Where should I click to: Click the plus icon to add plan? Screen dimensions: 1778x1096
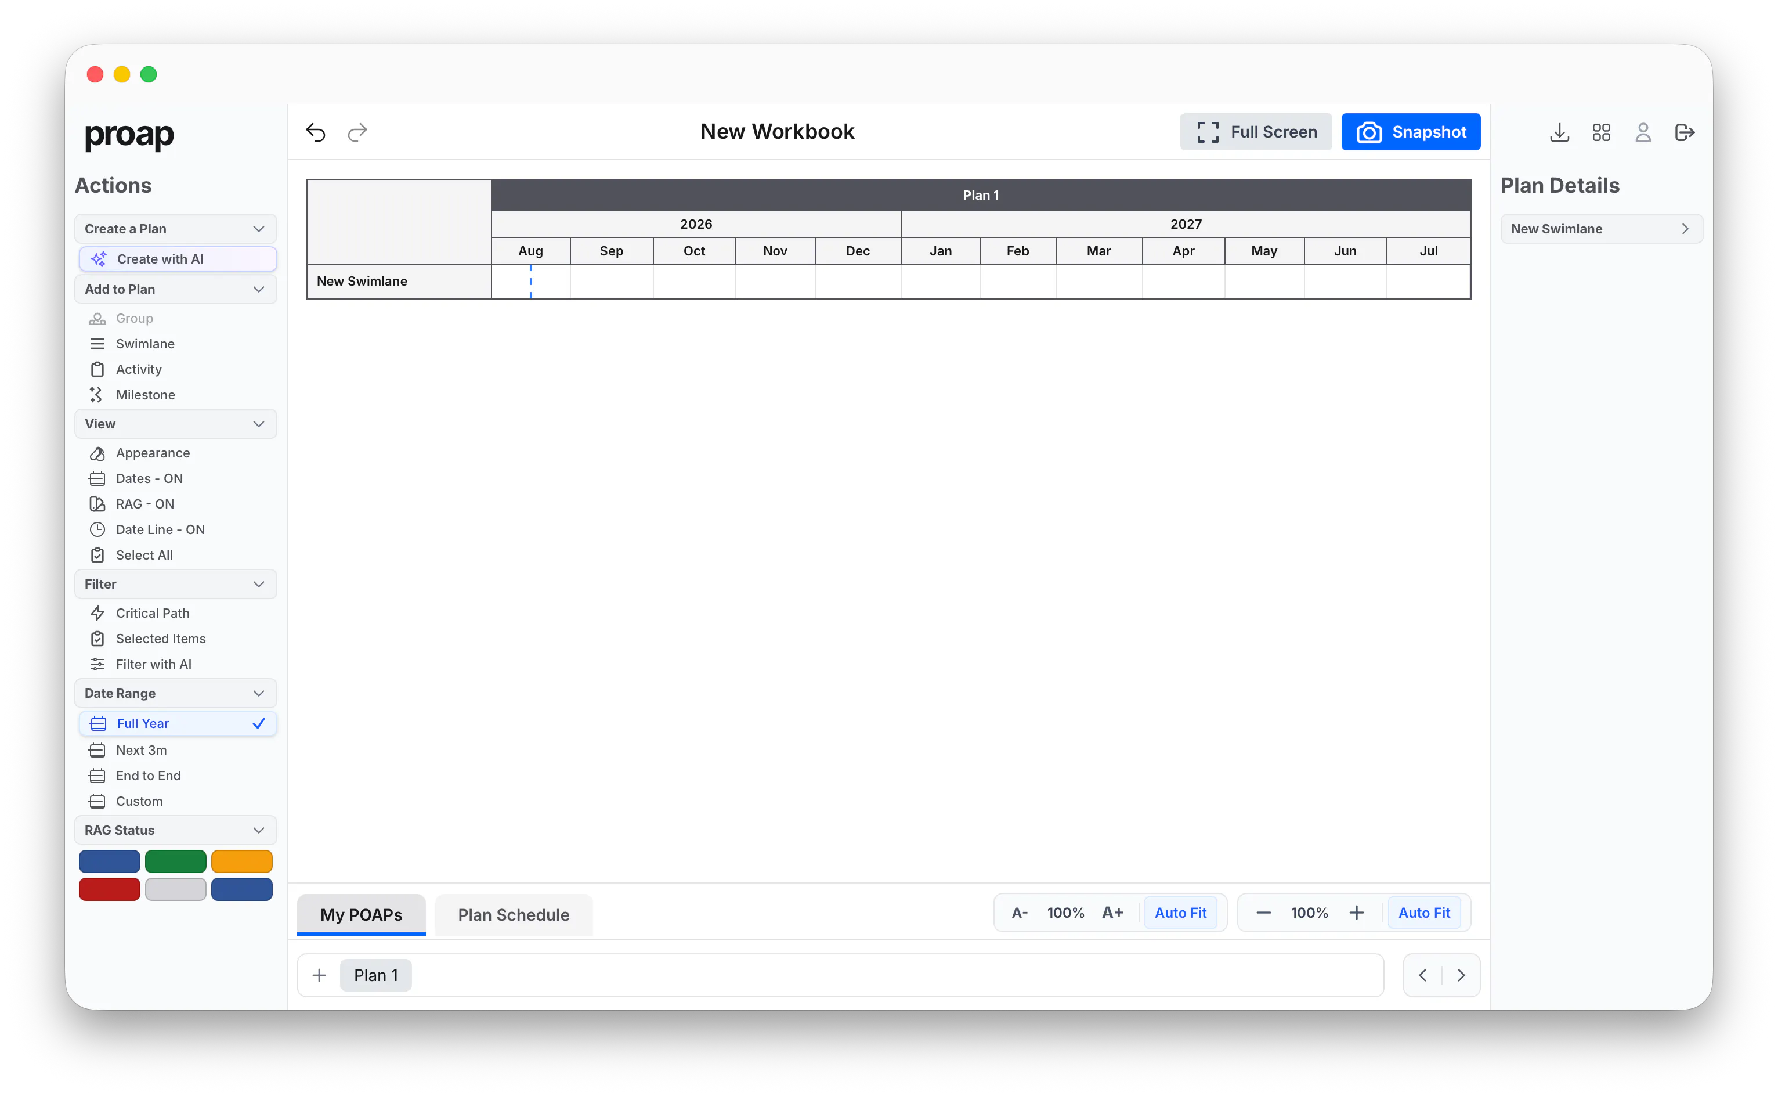point(319,975)
